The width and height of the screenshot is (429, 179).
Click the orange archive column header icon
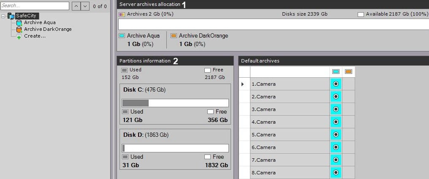(x=348, y=72)
